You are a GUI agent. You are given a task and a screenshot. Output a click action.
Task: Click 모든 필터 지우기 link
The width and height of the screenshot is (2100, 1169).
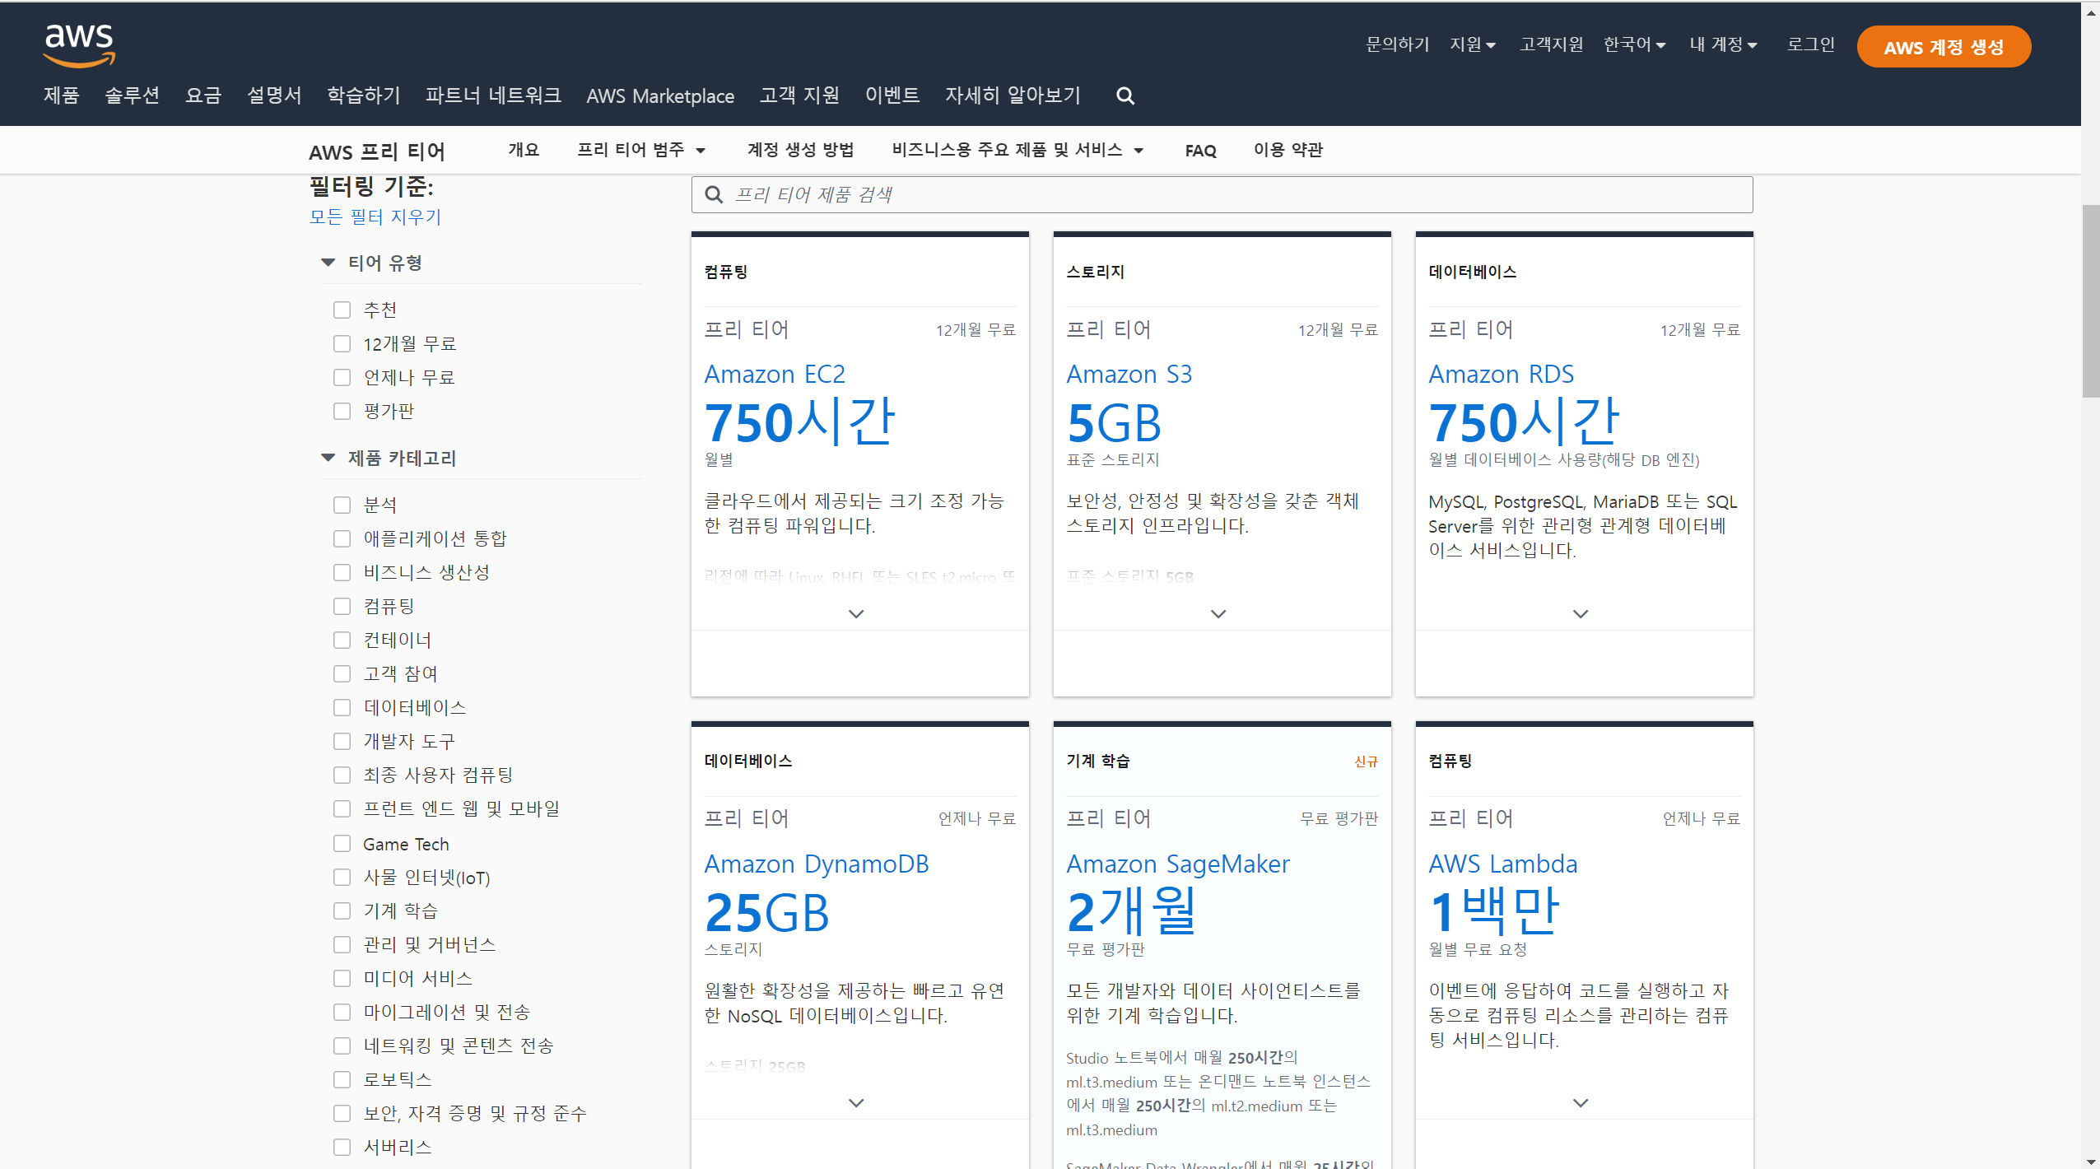click(375, 217)
